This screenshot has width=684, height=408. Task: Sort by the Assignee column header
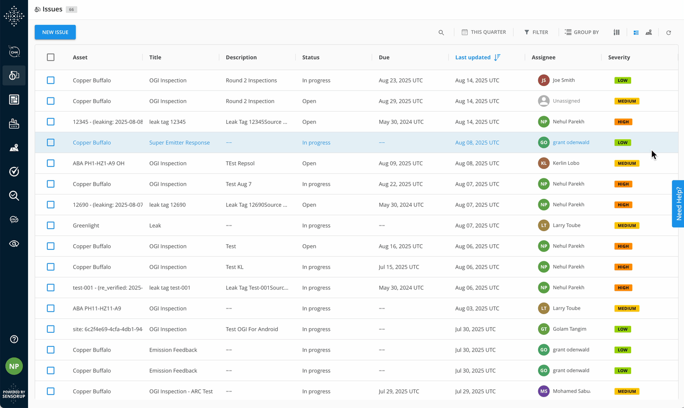pyautogui.click(x=543, y=58)
